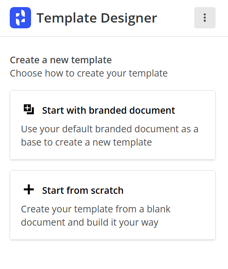The width and height of the screenshot is (228, 269).
Task: Click the Create your template from blank description
Action: 96,215
